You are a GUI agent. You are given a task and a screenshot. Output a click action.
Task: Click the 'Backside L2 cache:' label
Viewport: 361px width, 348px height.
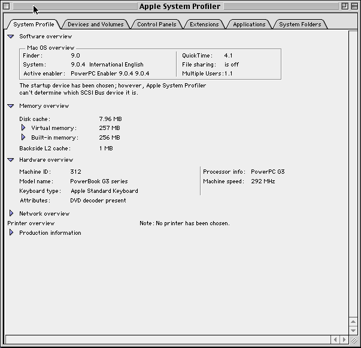click(45, 149)
